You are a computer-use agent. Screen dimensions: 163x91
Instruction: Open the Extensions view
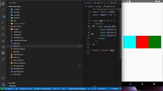click(3, 28)
